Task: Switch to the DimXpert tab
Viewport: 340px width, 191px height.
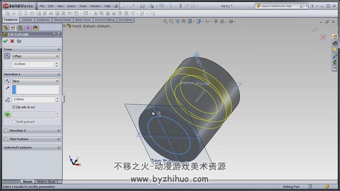Action: point(125,20)
